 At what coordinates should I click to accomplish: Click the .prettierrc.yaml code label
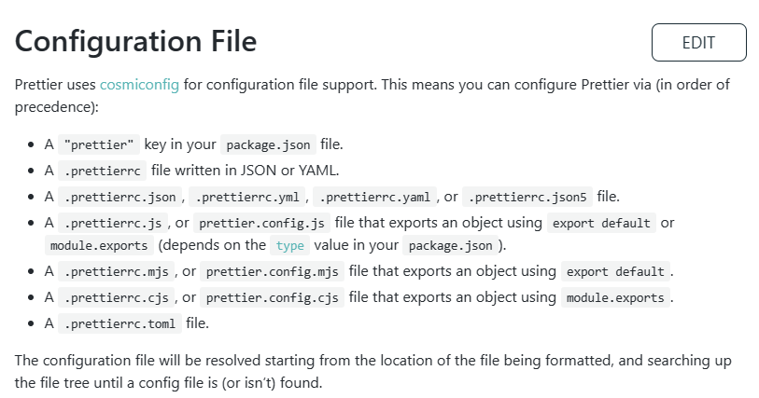click(x=374, y=197)
